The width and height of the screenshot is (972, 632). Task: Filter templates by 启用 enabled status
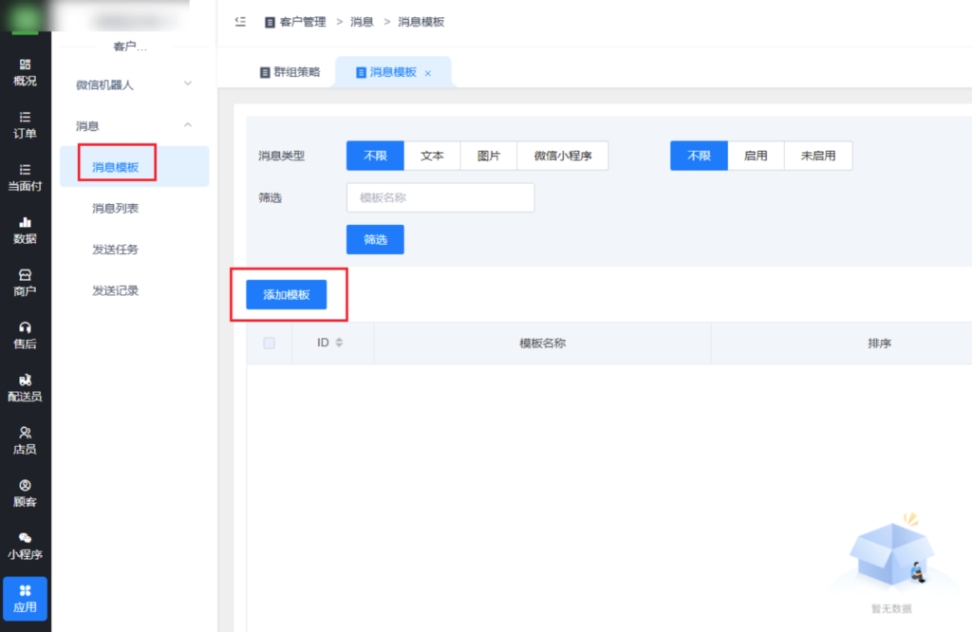(x=756, y=156)
